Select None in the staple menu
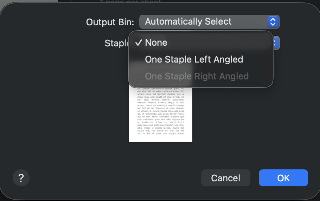 click(201, 43)
